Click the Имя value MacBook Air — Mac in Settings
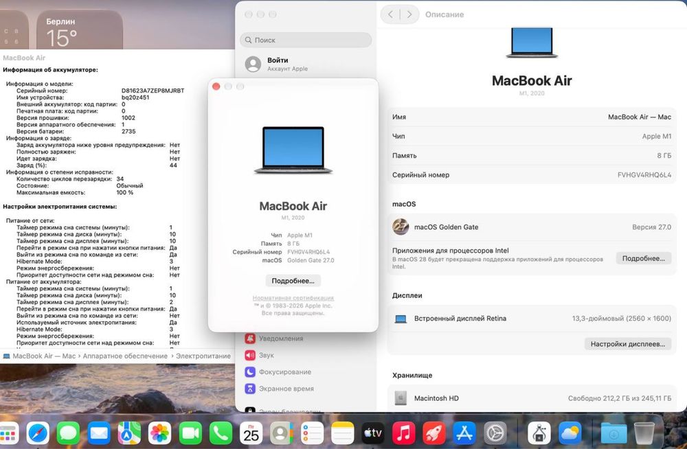687x449 pixels. click(639, 117)
